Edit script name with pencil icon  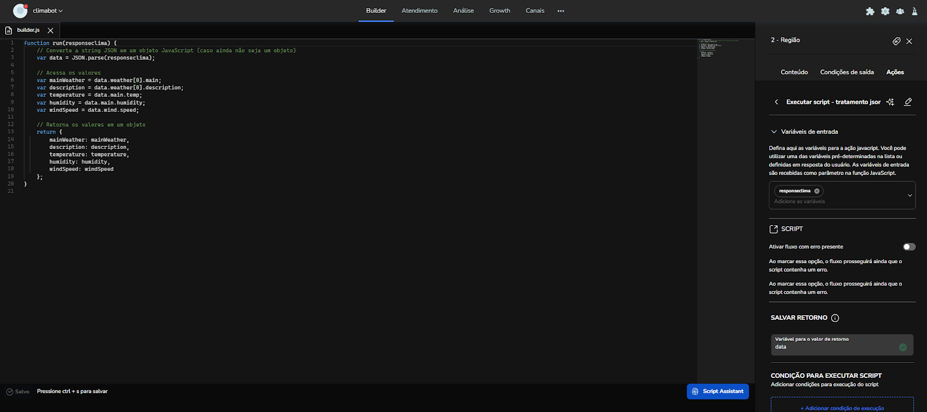tap(908, 102)
